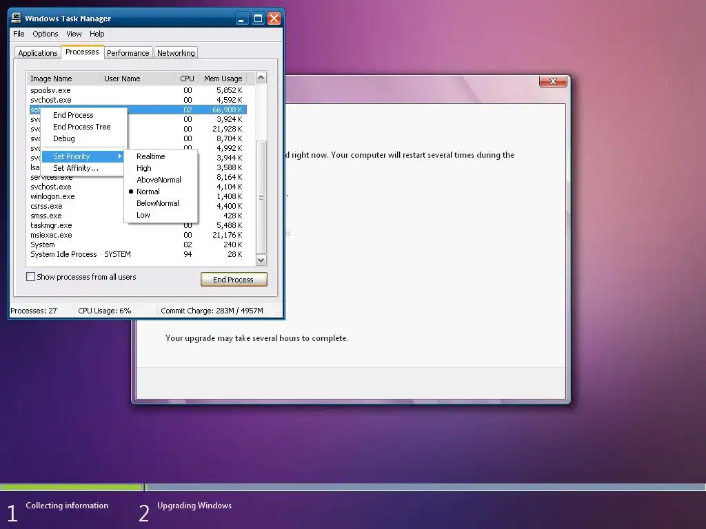Viewport: 706px width, 529px height.
Task: Select the smss.exe process row
Action: [138, 216]
